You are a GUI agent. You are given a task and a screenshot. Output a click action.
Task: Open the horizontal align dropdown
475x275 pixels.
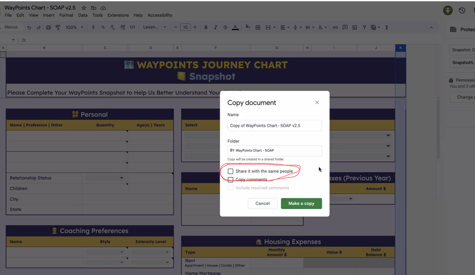point(285,27)
